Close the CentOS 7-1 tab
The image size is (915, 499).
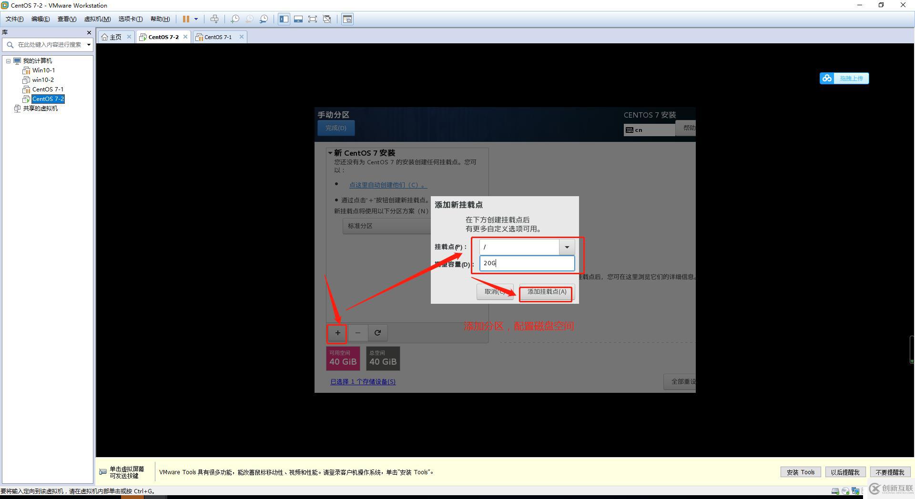pyautogui.click(x=242, y=37)
